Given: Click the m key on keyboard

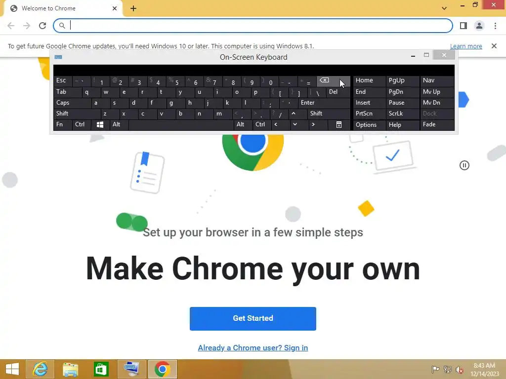Looking at the screenshot, I should pos(222,114).
